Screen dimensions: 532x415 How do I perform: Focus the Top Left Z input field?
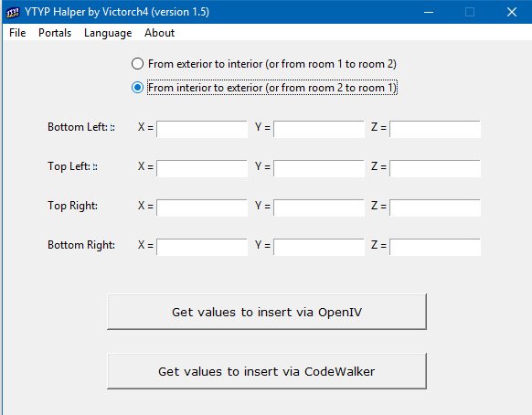435,168
